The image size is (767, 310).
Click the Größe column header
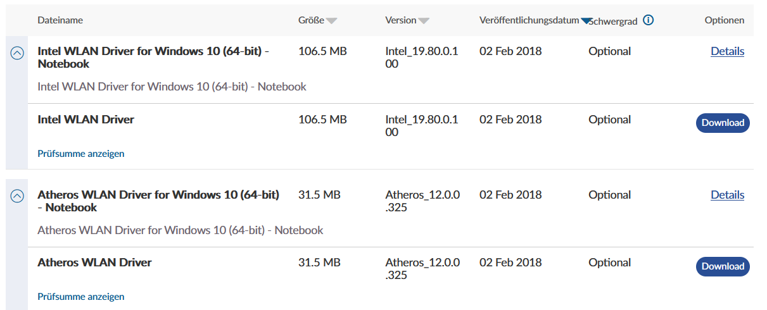coord(311,20)
